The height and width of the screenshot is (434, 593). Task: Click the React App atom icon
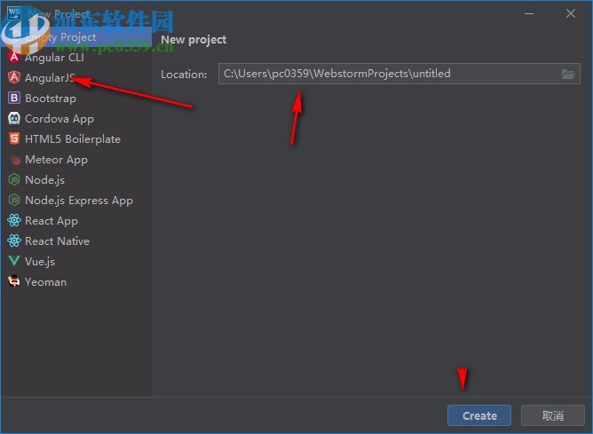coord(14,220)
